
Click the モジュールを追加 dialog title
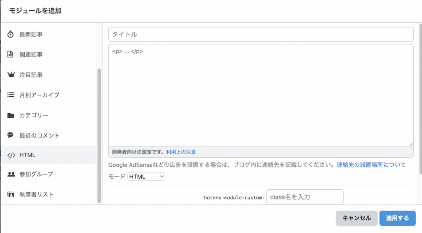click(x=35, y=11)
